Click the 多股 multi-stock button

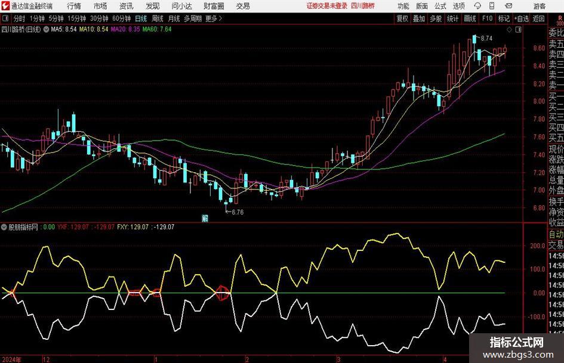436,18
